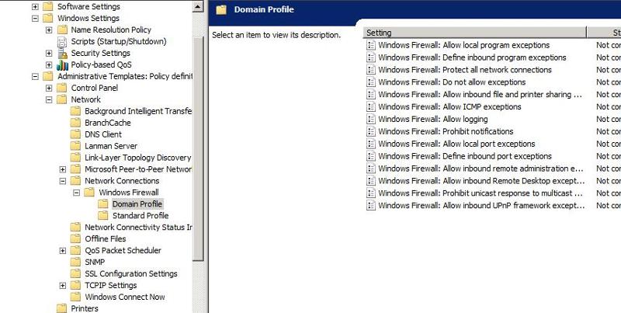The width and height of the screenshot is (621, 313).
Task: Select the Windows Firewall tree item
Action: coord(129,193)
